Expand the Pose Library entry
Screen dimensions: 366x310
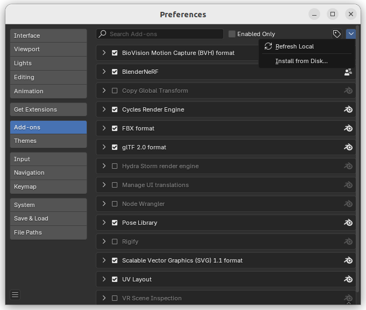click(x=104, y=223)
